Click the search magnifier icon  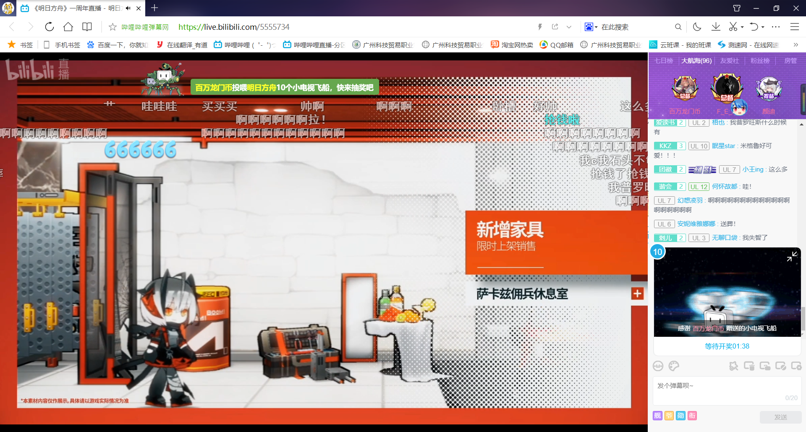pos(678,27)
